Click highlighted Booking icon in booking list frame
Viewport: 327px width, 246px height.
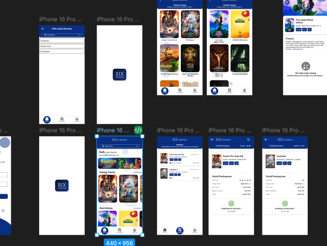click(x=180, y=230)
